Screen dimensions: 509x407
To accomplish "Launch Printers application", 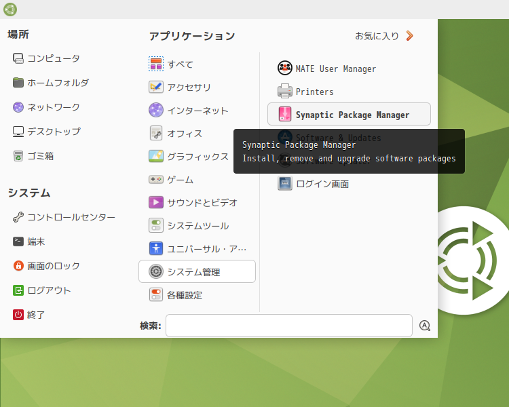I will point(305,91).
